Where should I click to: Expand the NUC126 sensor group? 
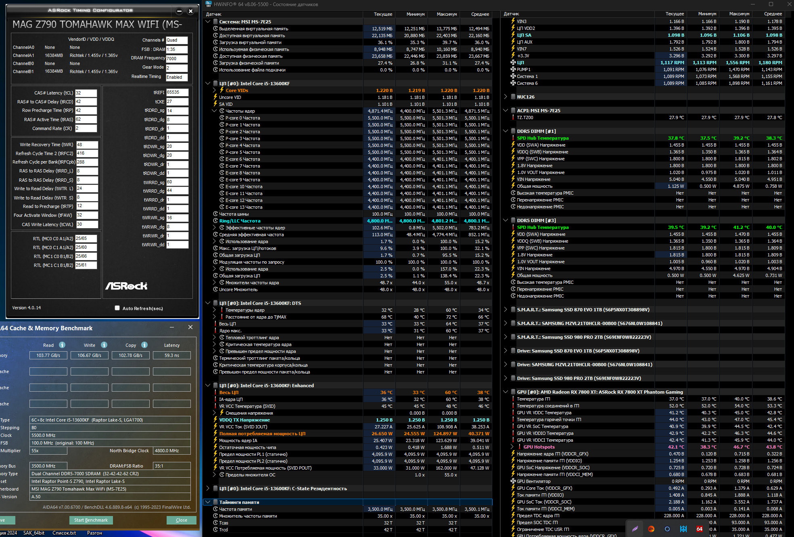point(506,97)
